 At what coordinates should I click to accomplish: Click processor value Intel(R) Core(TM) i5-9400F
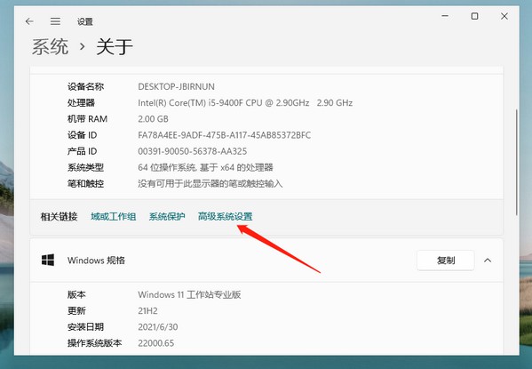(245, 102)
